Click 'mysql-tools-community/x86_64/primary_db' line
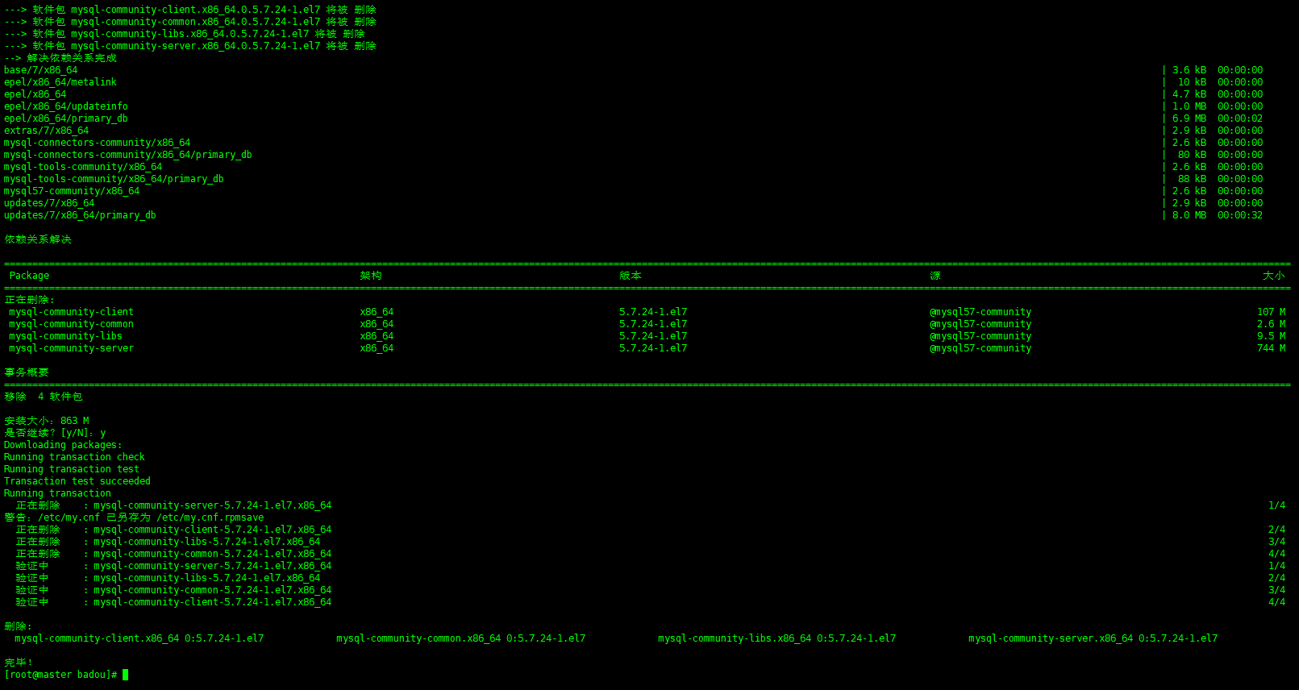This screenshot has height=690, width=1299. 114,179
